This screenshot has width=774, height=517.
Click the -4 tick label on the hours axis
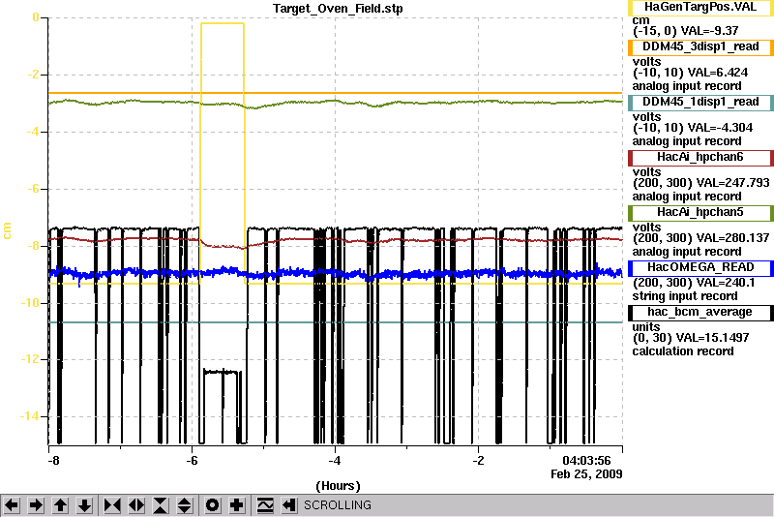tap(335, 461)
